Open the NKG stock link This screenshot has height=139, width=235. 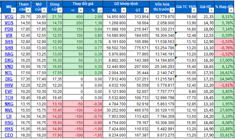tap(9, 104)
